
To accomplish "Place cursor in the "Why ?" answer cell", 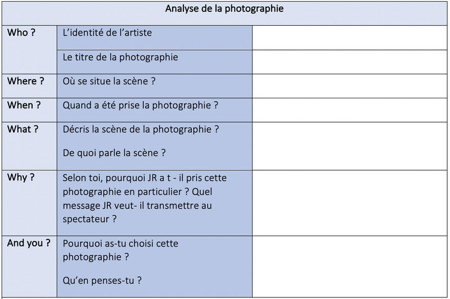I will click(x=349, y=202).
